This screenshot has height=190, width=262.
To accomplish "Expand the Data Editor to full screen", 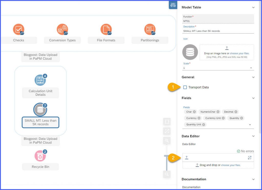I will pyautogui.click(x=249, y=157).
